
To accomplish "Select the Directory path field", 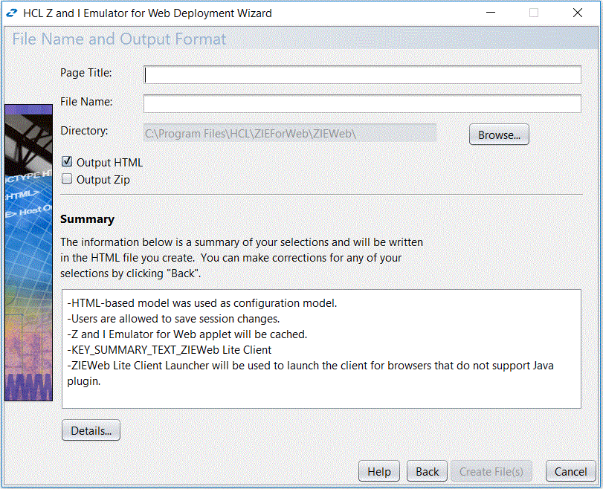I will pyautogui.click(x=290, y=132).
